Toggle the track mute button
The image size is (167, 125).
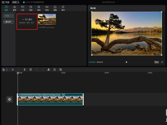point(9,99)
